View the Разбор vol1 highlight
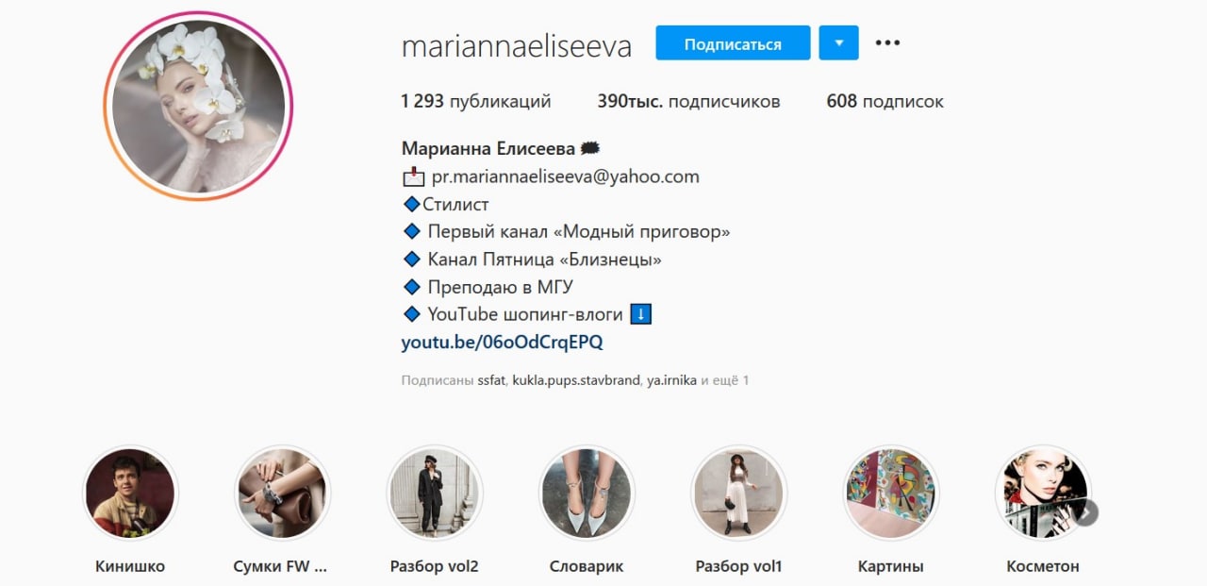1207x586 pixels. (739, 493)
